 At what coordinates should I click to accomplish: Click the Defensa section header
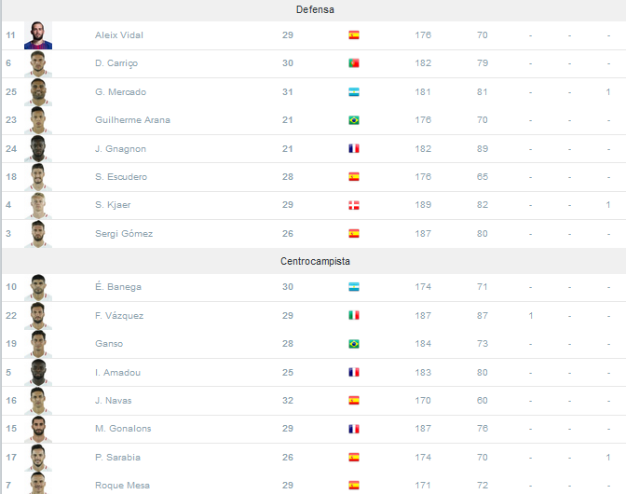click(315, 9)
